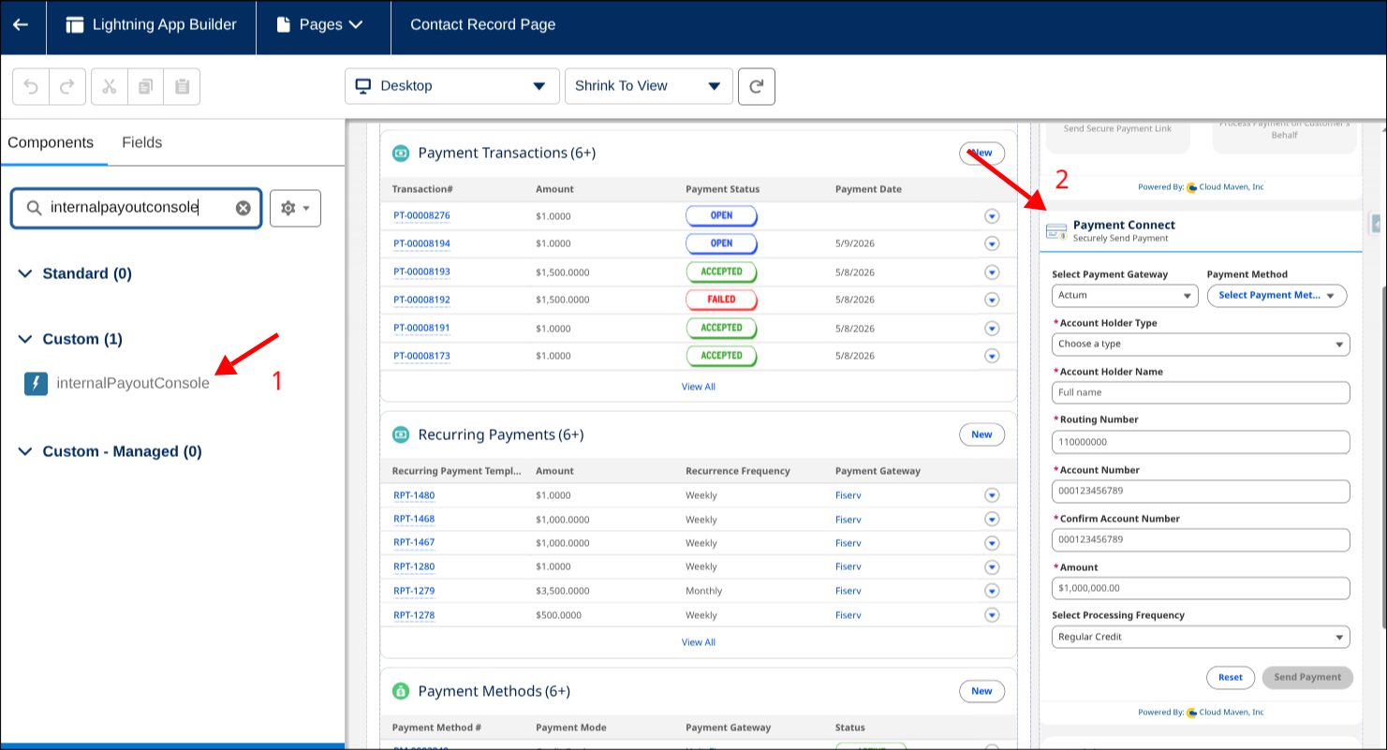Open row actions for RPT-1278

pyautogui.click(x=992, y=615)
